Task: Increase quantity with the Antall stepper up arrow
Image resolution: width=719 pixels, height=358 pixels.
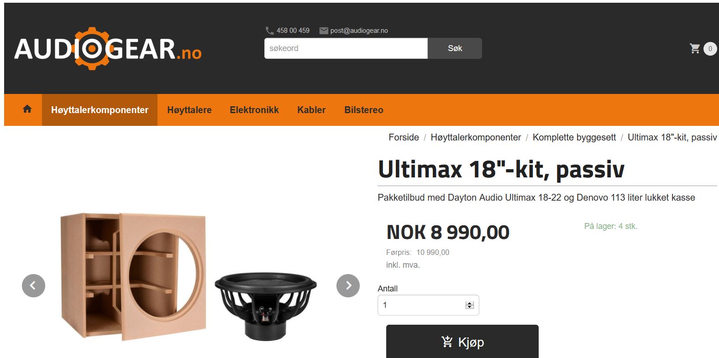Action: [470, 303]
